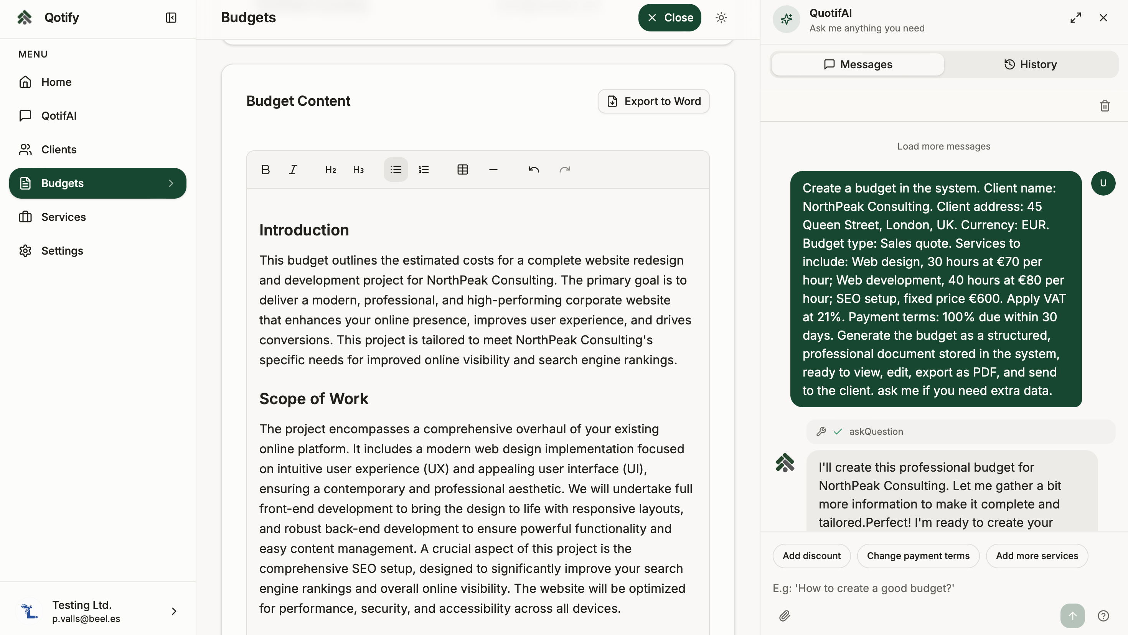The width and height of the screenshot is (1128, 635).
Task: Attach a file with the paperclip icon
Action: coord(785,616)
